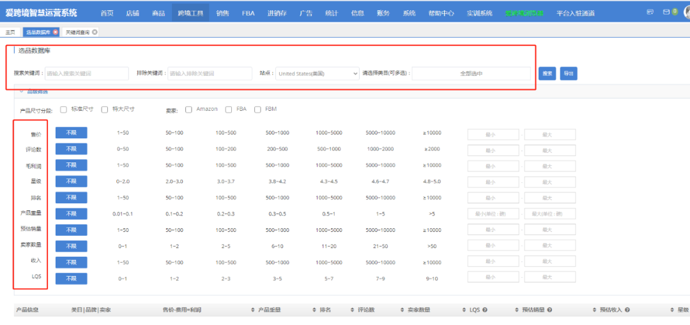This screenshot has height=325, width=690.
Task: Open the 帮助中心 menu
Action: click(441, 13)
